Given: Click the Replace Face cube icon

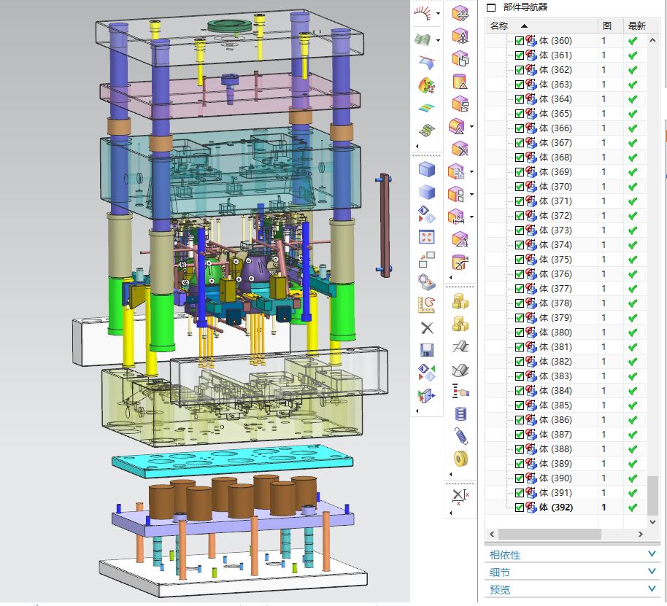Looking at the screenshot, I should point(460,104).
